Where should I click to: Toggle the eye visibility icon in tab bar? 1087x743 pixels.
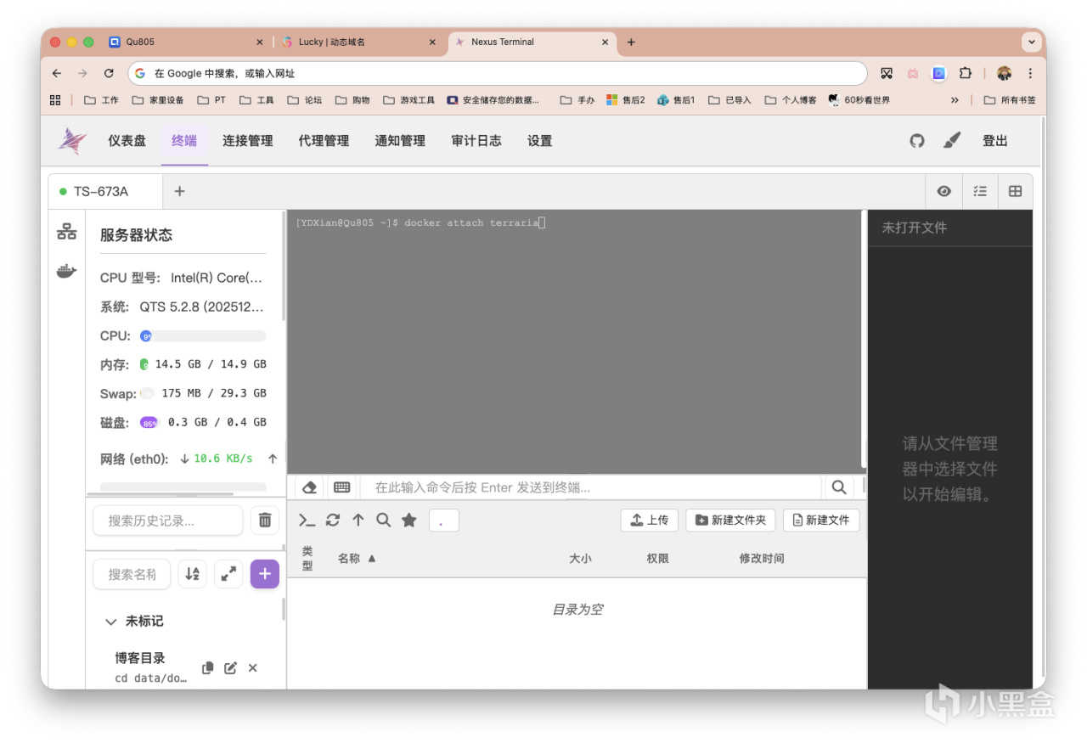tap(944, 192)
